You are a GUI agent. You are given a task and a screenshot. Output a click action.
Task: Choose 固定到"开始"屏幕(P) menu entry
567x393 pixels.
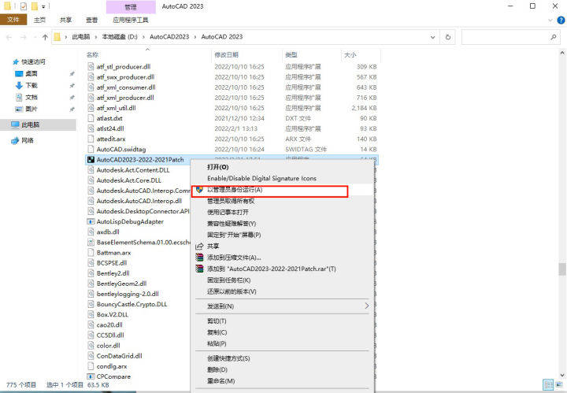[x=234, y=235]
